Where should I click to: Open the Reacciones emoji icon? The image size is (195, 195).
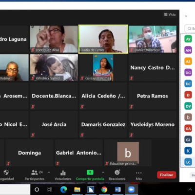coord(117,172)
